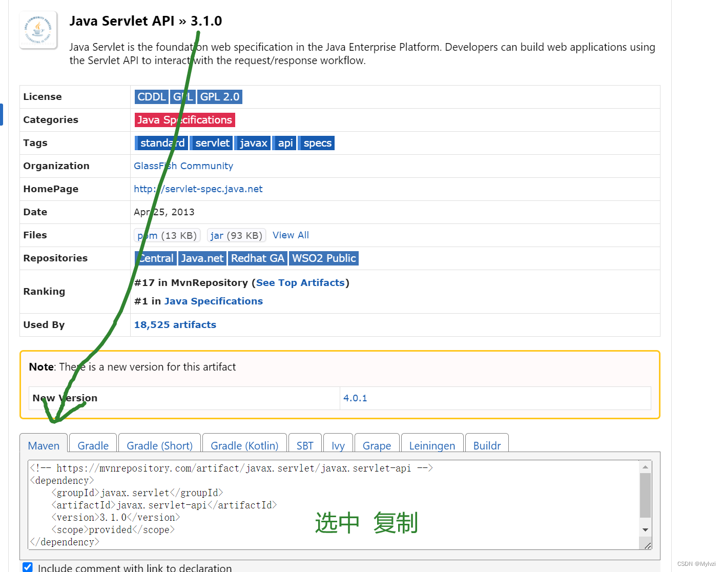Open the 18,525 artifacts link

pyautogui.click(x=175, y=325)
